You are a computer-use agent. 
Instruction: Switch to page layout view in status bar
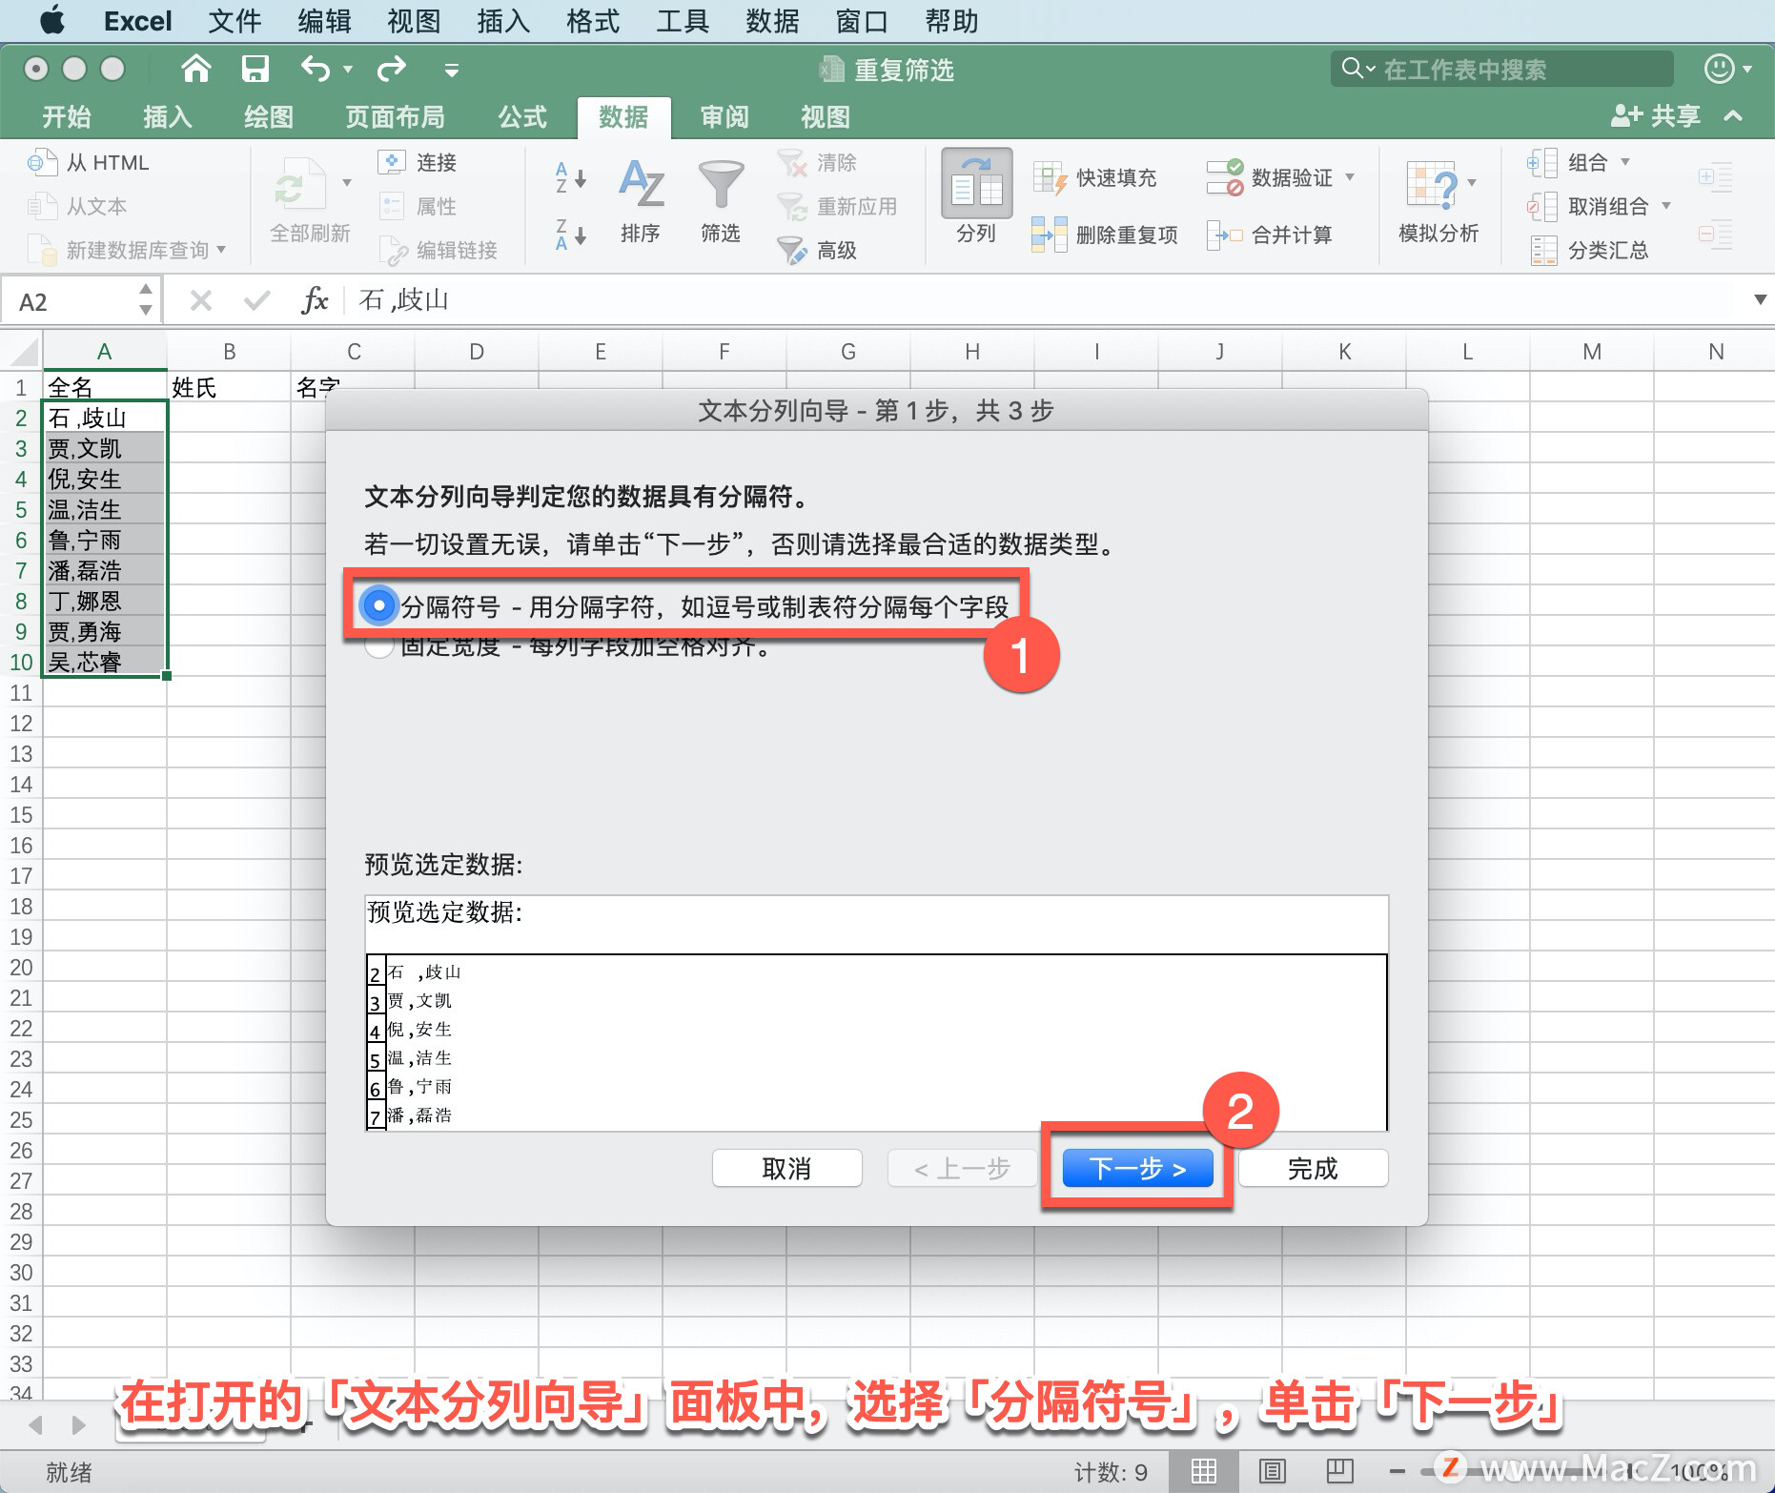[x=1273, y=1471]
